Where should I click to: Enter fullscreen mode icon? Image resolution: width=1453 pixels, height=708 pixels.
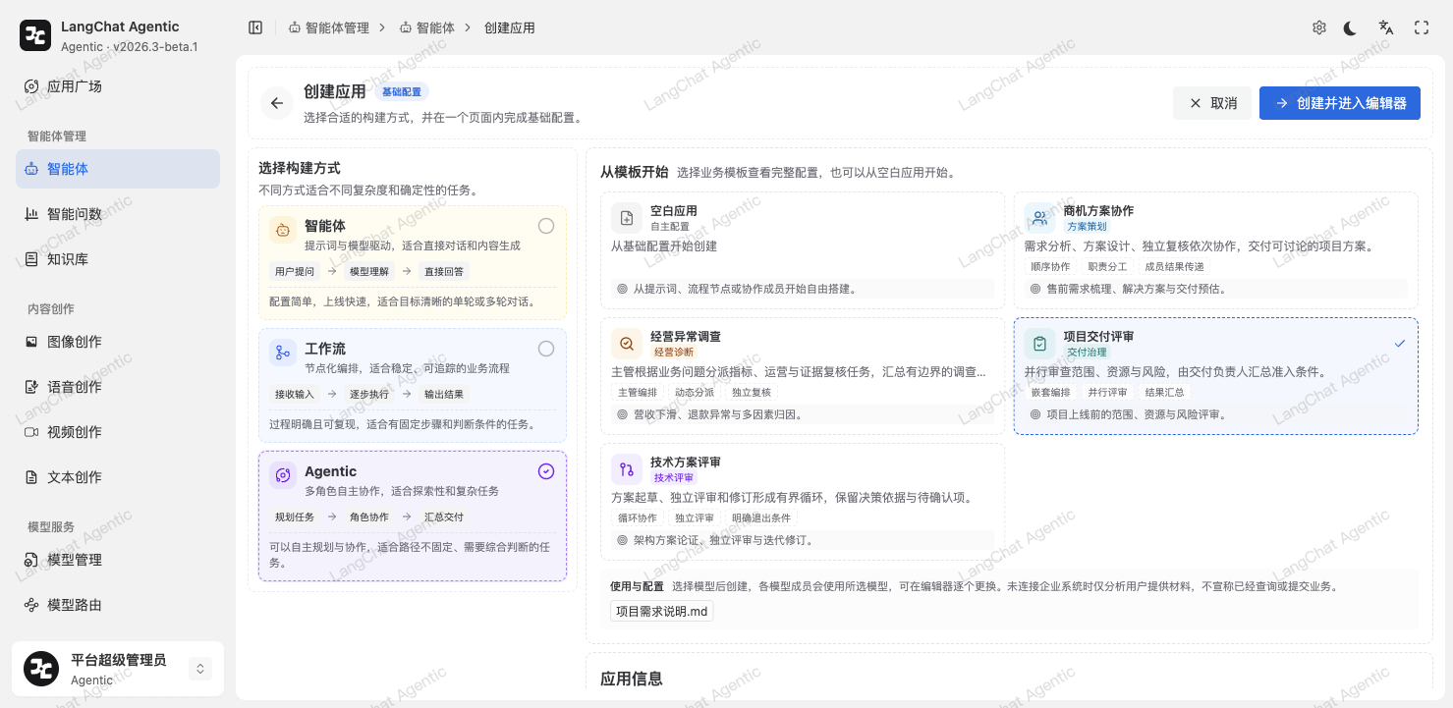pyautogui.click(x=1422, y=27)
